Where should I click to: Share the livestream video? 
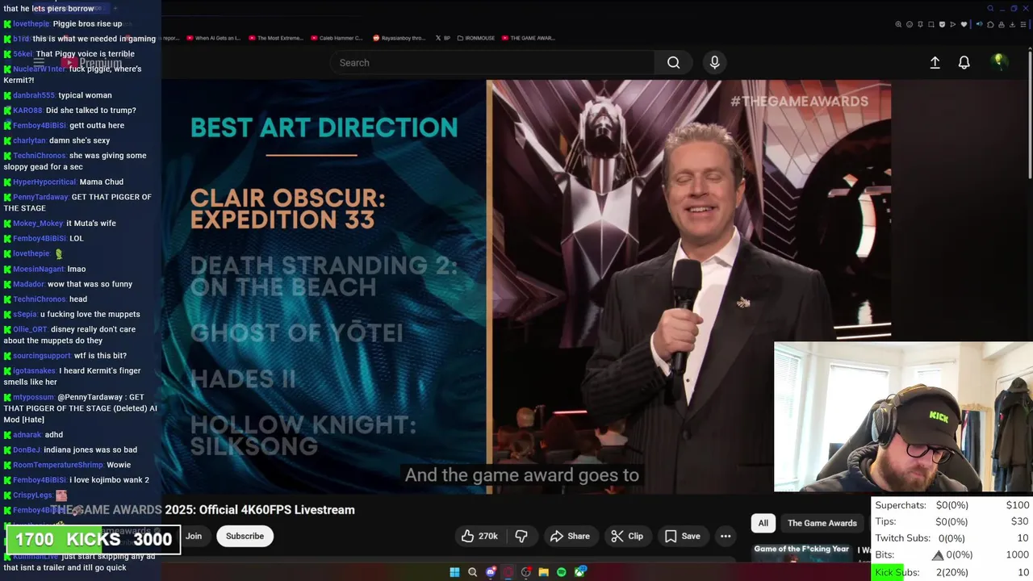[x=570, y=536]
